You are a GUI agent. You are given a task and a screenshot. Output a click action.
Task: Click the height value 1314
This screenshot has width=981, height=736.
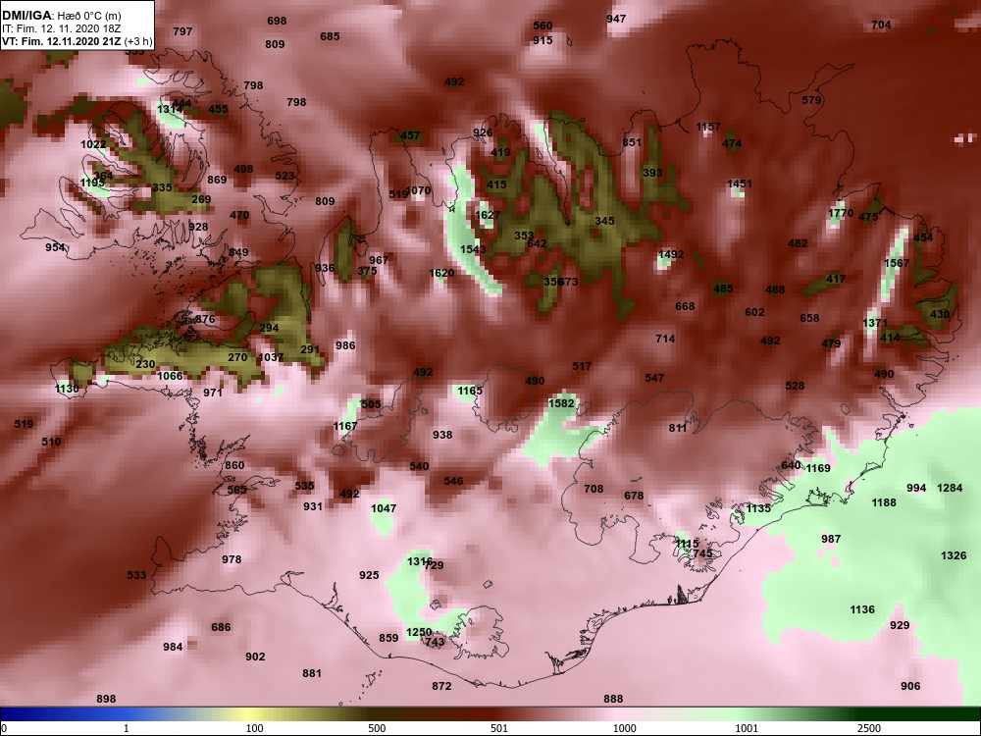click(170, 110)
